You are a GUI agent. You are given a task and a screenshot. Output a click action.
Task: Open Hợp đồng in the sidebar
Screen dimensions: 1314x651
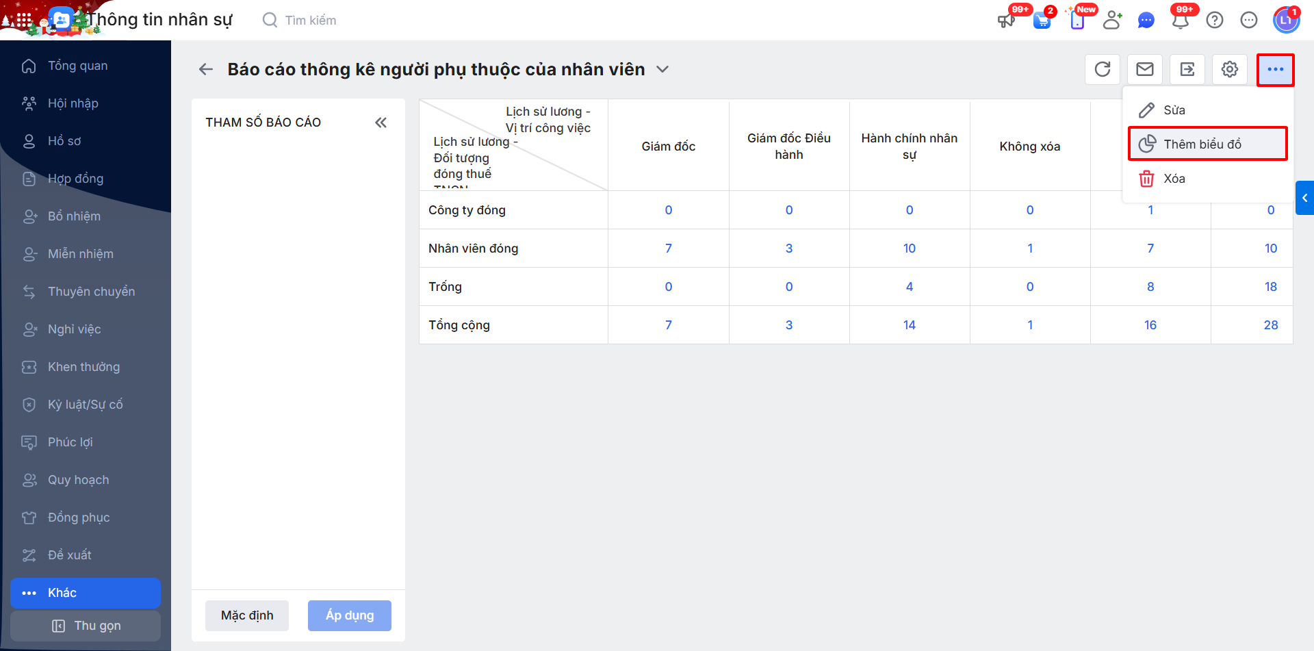[x=75, y=179]
